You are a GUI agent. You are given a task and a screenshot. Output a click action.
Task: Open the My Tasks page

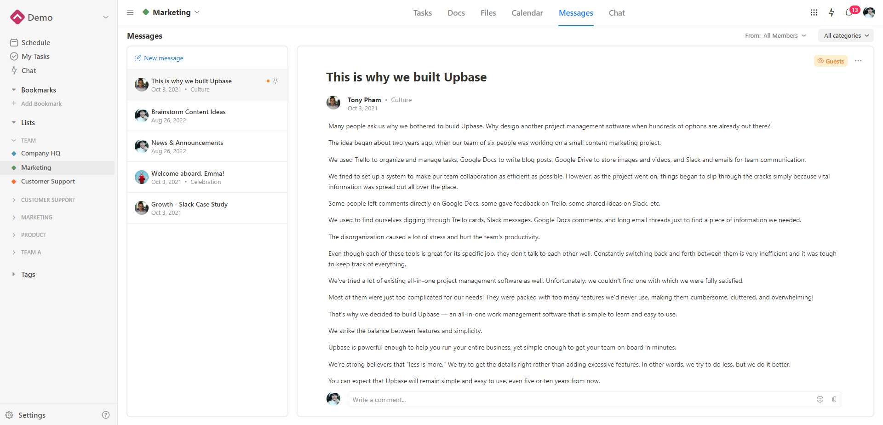[35, 56]
